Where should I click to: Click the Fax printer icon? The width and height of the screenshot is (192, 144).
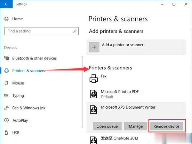pos(94,78)
